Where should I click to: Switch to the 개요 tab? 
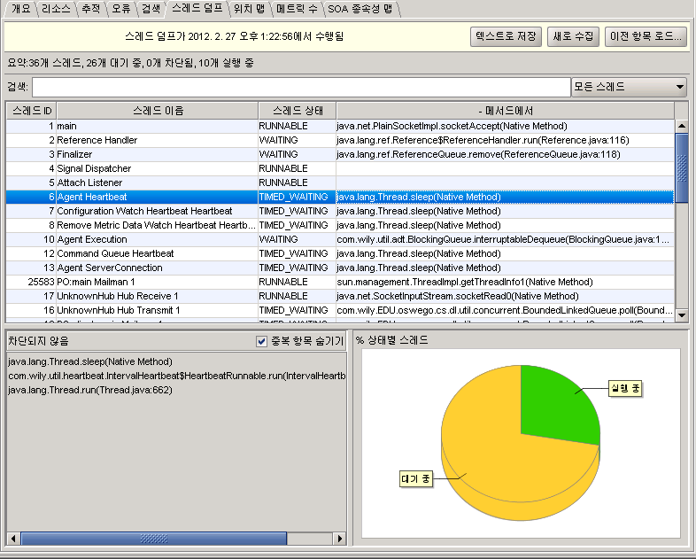click(21, 10)
